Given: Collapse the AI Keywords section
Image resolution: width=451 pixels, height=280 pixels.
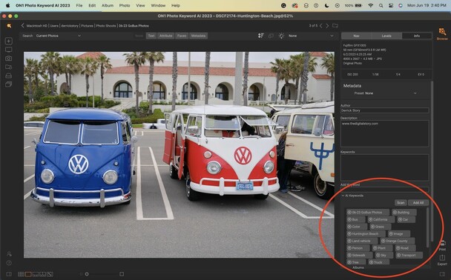Looking at the screenshot, I should point(343,196).
